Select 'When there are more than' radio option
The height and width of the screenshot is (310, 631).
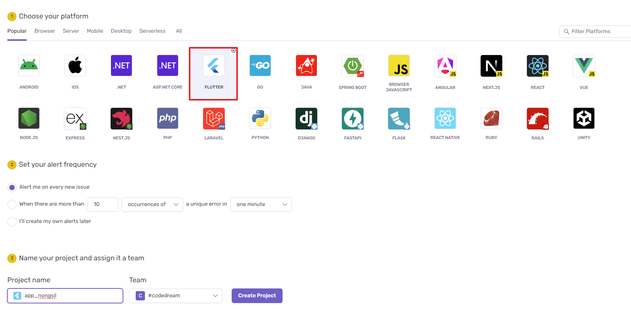12,204
